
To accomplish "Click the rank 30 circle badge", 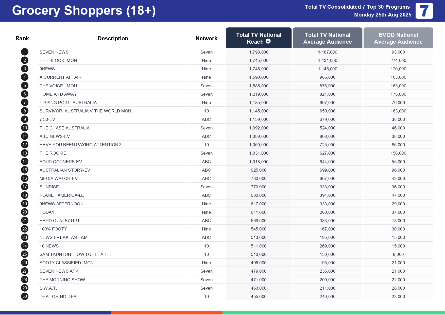I will 25,296.
